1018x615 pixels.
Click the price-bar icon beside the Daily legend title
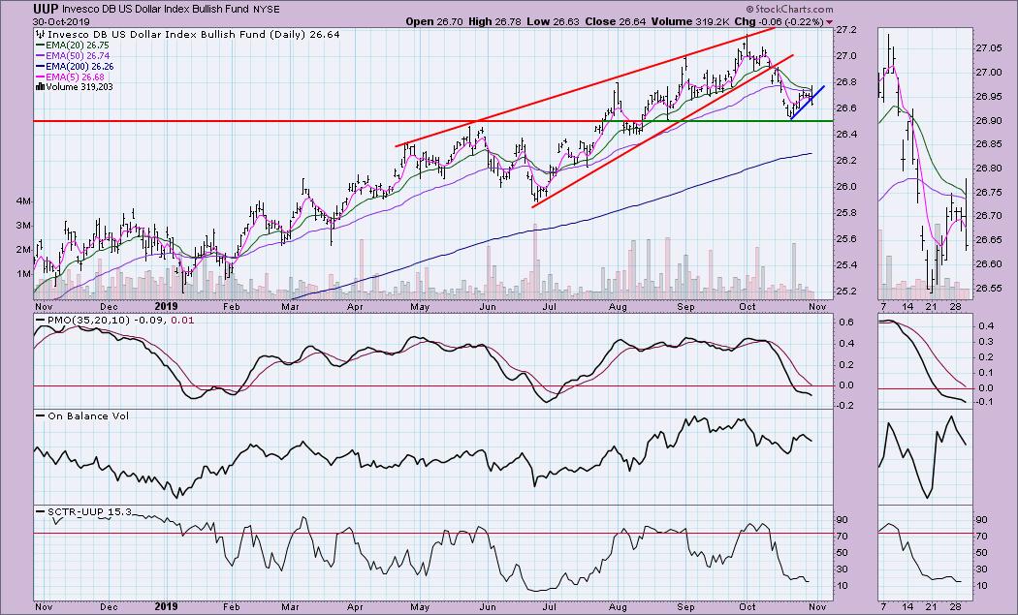tap(39, 35)
